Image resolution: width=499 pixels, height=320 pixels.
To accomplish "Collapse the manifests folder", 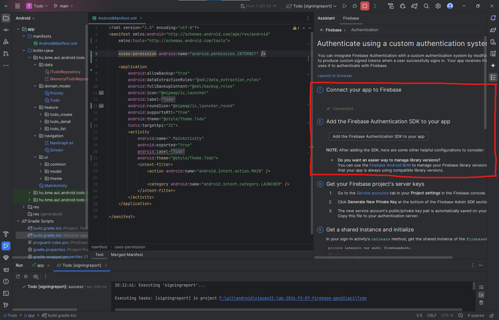I will click(24, 36).
